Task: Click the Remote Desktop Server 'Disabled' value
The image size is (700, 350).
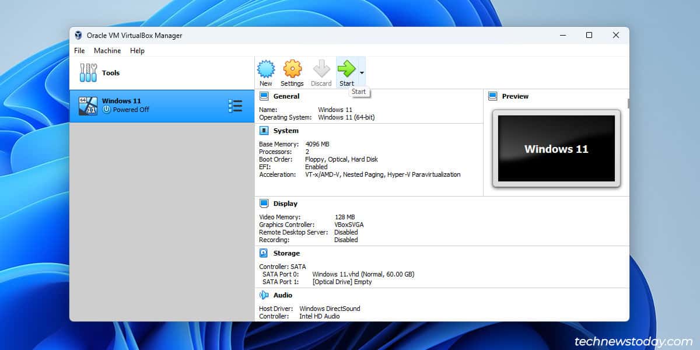Action: click(346, 232)
